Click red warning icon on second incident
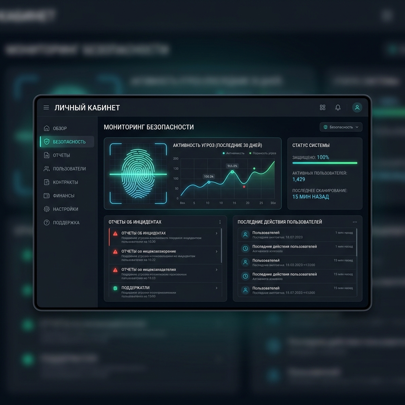The image size is (405, 405). click(115, 252)
